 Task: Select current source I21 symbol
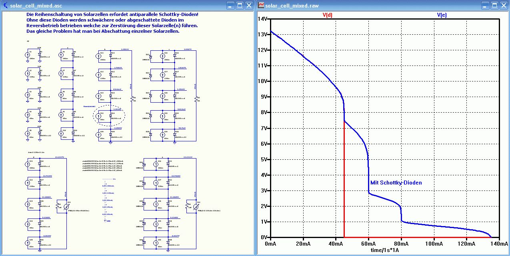28,165
